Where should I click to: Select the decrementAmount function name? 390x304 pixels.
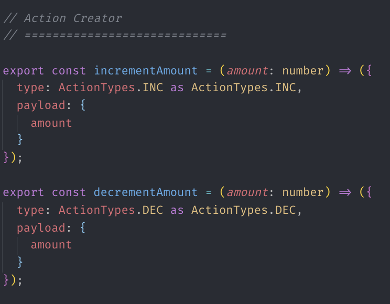point(146,192)
